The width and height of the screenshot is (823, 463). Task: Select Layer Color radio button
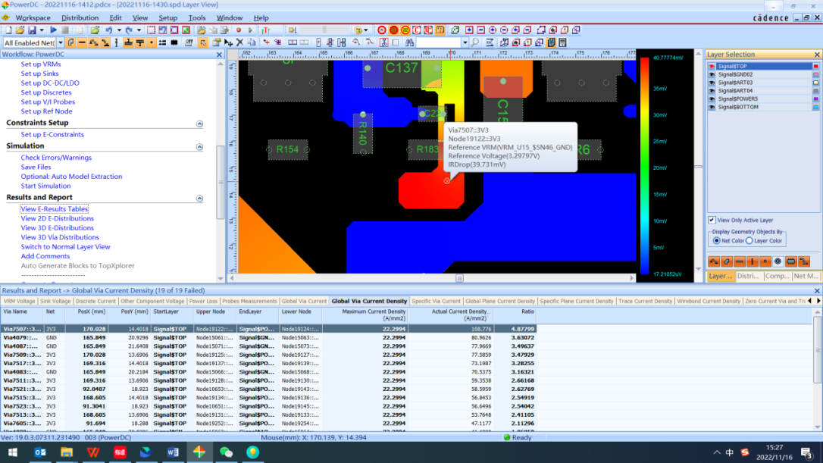tap(749, 240)
